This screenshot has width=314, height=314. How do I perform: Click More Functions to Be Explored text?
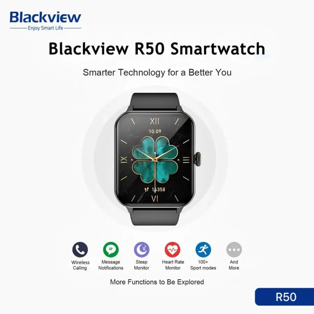coord(157,282)
